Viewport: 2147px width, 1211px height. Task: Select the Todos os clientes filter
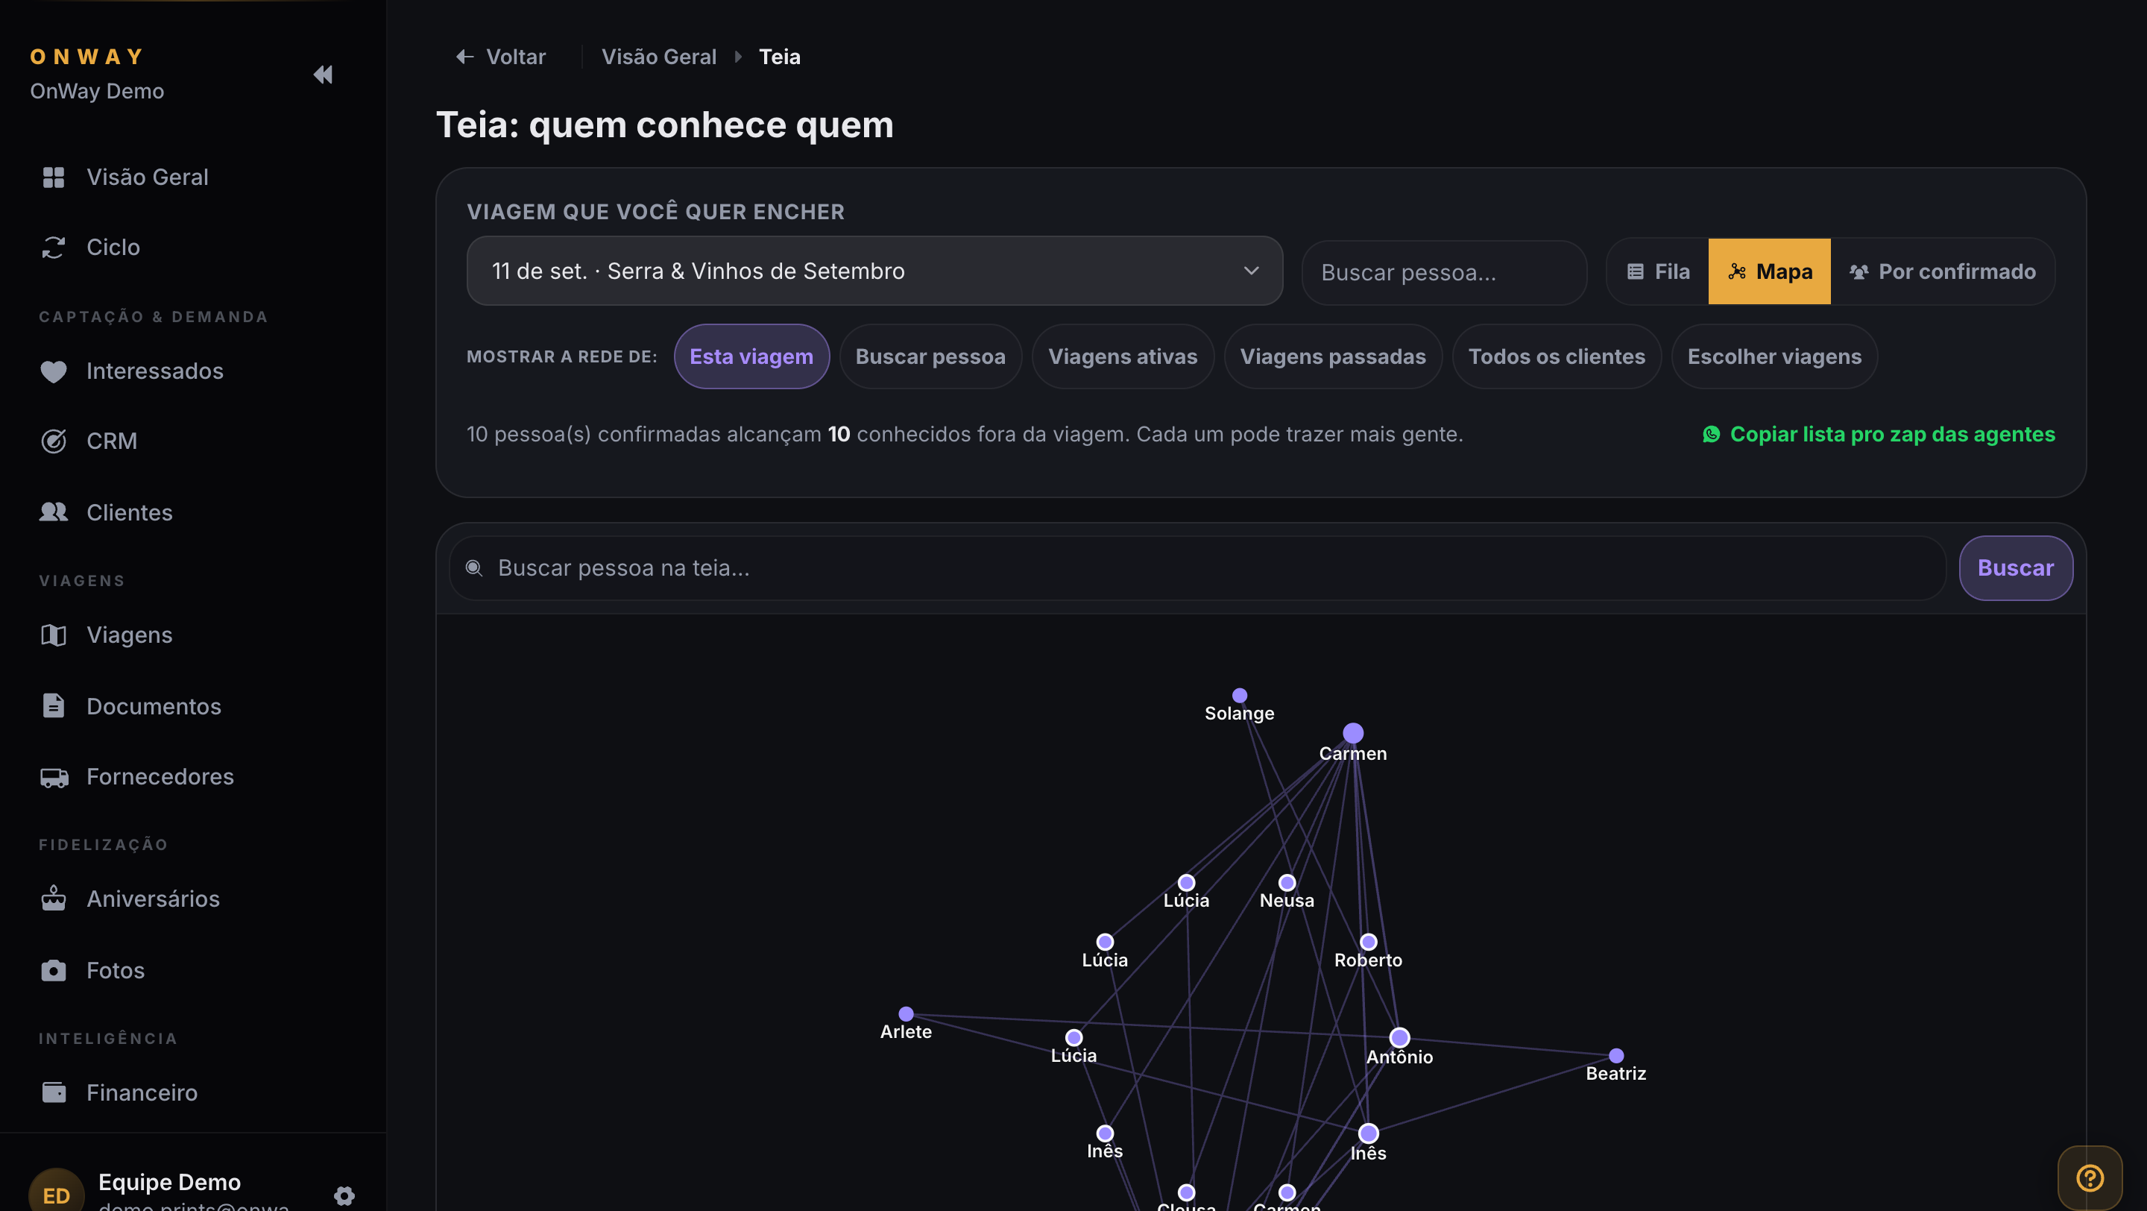[x=1556, y=356]
